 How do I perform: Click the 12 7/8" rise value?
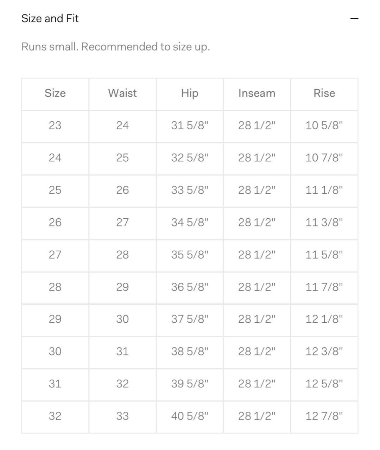pos(324,416)
